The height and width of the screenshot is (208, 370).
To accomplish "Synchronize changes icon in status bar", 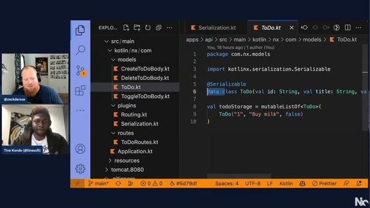I will pos(118,183).
